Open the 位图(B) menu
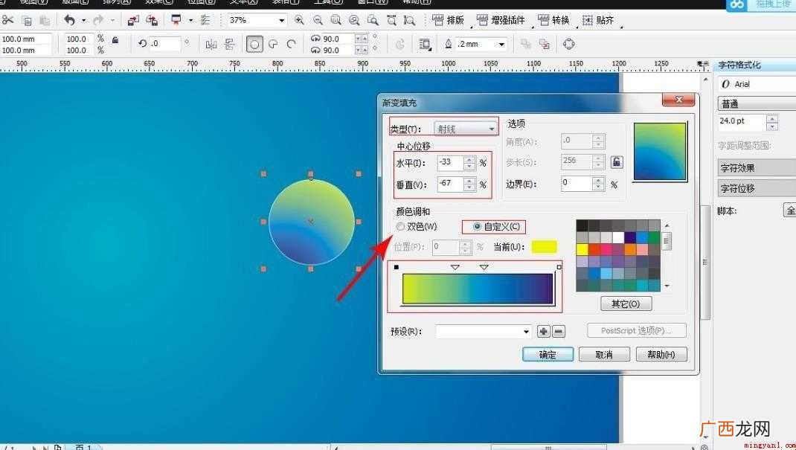 tap(201, 2)
